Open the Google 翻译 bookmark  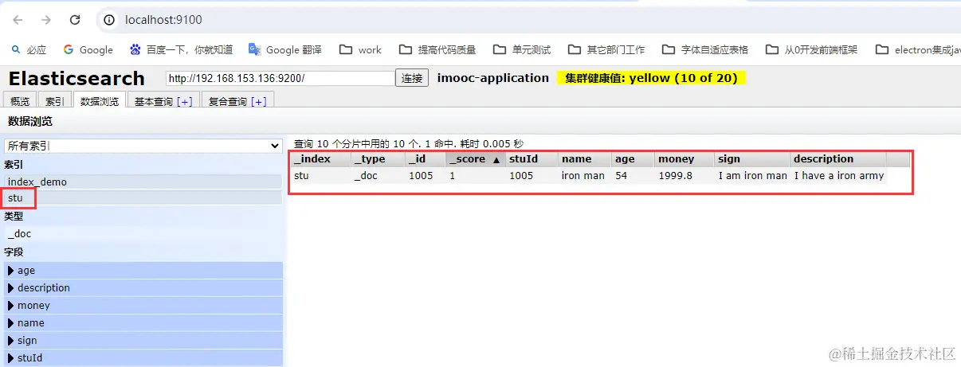coord(285,49)
